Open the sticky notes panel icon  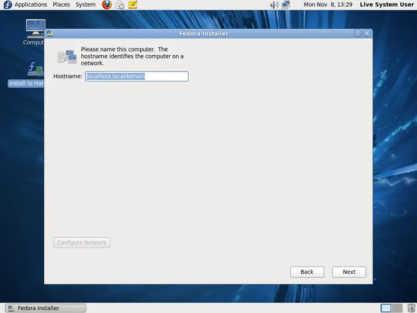coord(133,5)
